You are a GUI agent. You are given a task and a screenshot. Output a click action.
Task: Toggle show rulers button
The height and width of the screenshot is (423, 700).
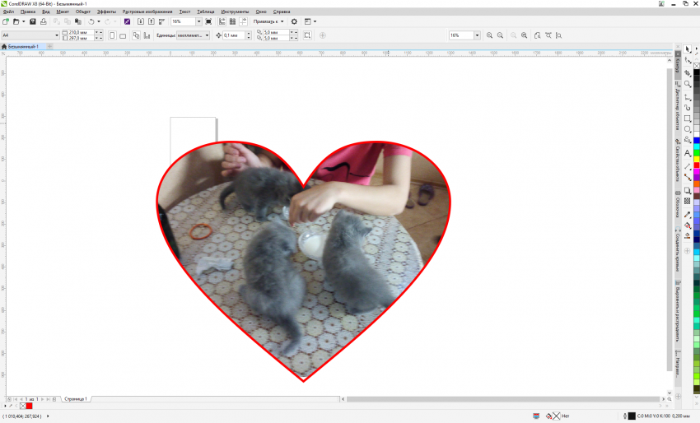pos(222,21)
